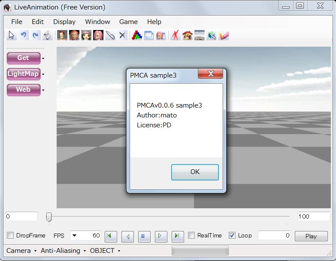Click the start frame field showing 0

point(21,216)
